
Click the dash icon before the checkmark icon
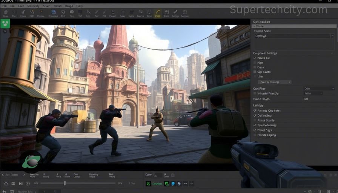click(185, 184)
